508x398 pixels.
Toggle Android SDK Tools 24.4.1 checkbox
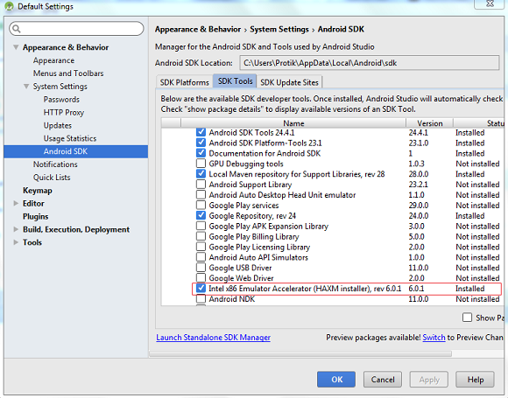tap(201, 132)
